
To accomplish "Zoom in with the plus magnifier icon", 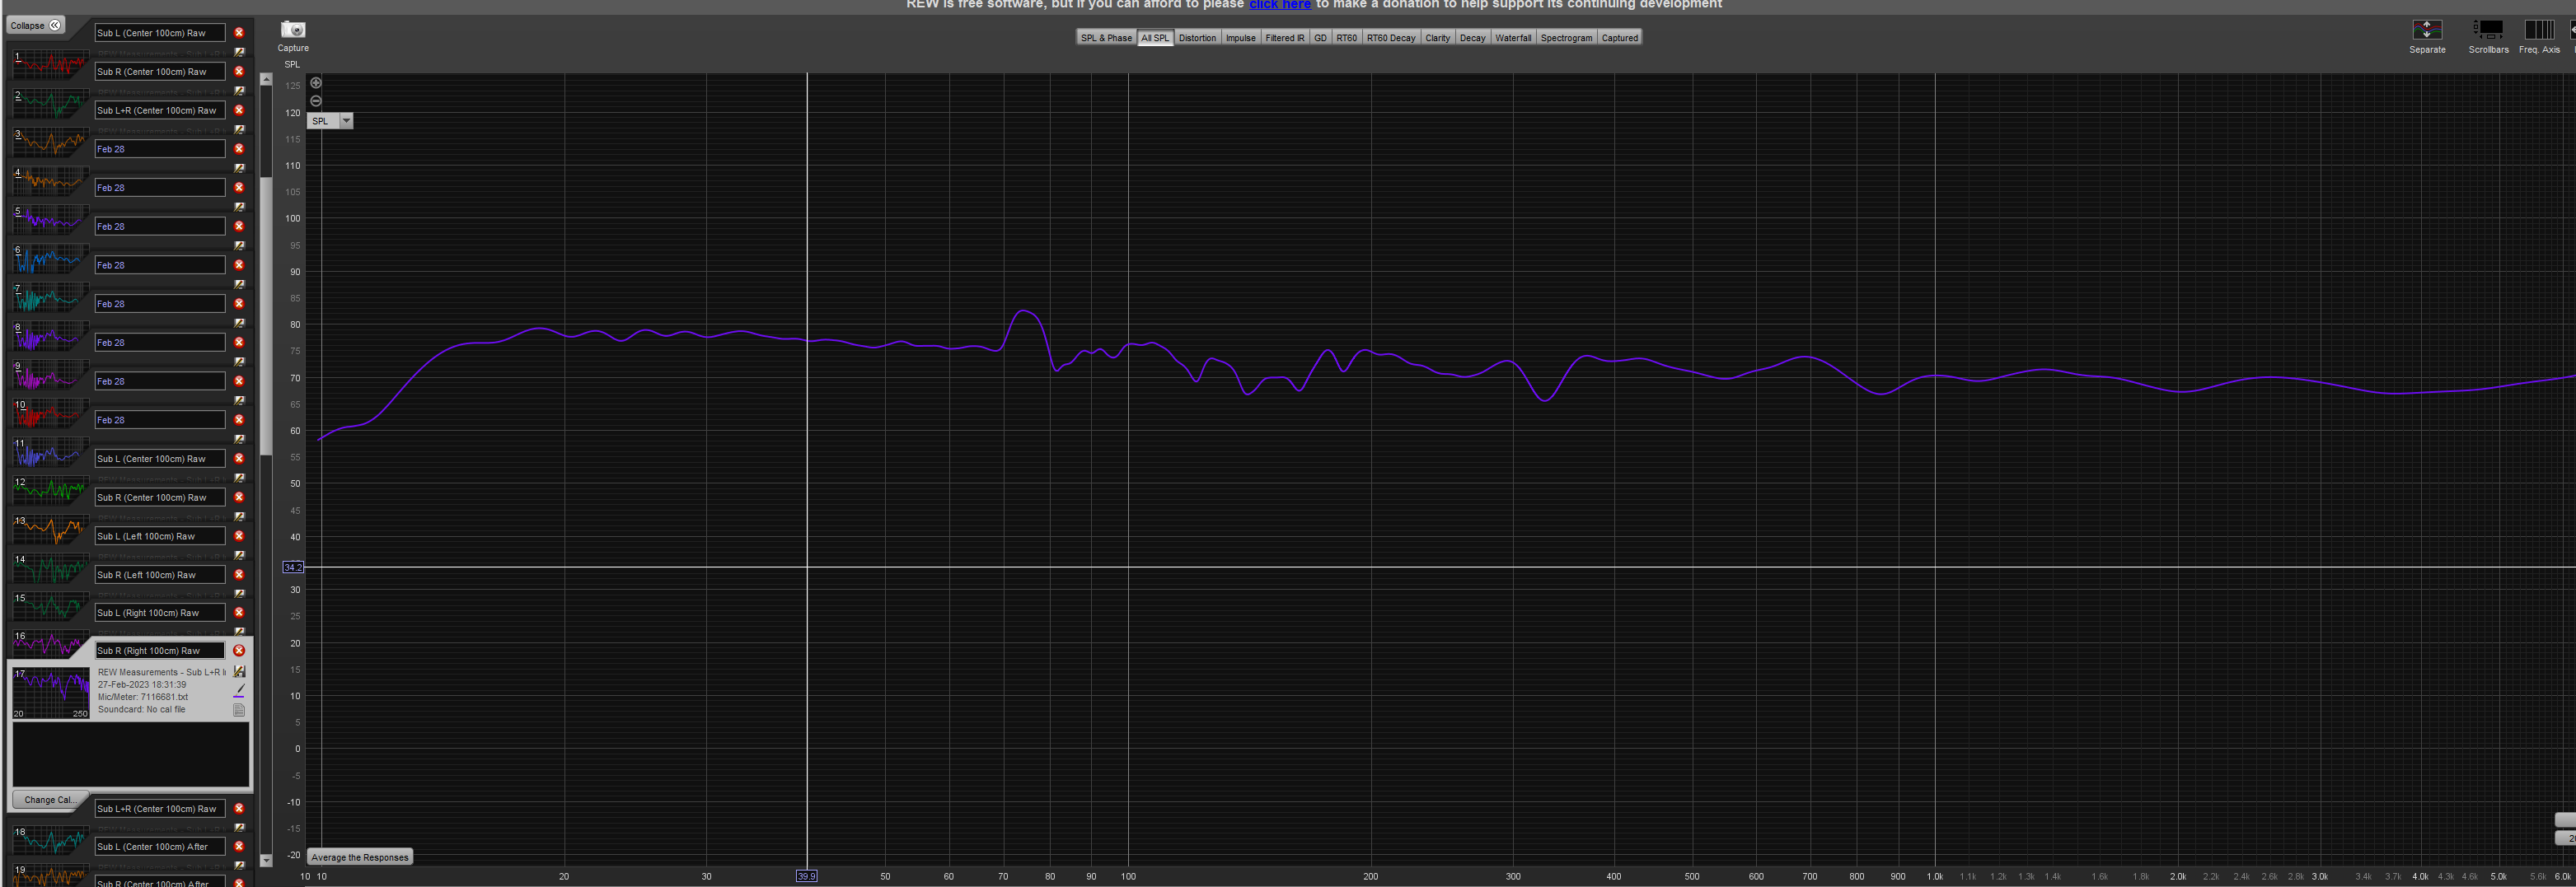I will 316,83.
